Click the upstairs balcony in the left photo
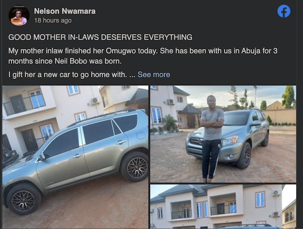Screen dimensions: 303x229 click(x=24, y=102)
